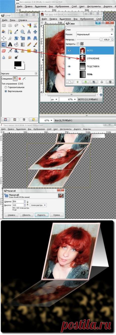Select the Zoom magnifier tool
The width and height of the screenshot is (116, 335).
tap(23, 32)
